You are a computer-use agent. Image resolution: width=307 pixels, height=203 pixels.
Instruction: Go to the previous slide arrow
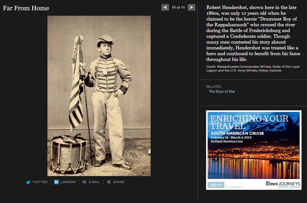(x=165, y=7)
